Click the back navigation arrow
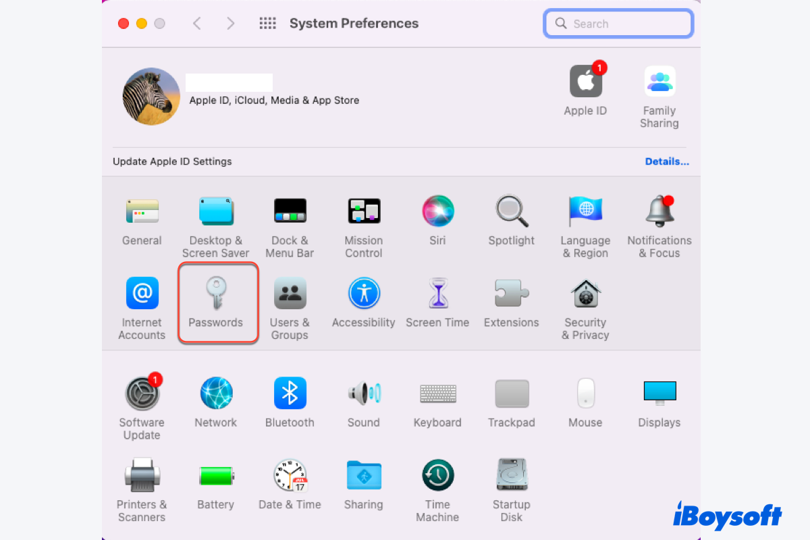This screenshot has width=810, height=540. click(197, 24)
